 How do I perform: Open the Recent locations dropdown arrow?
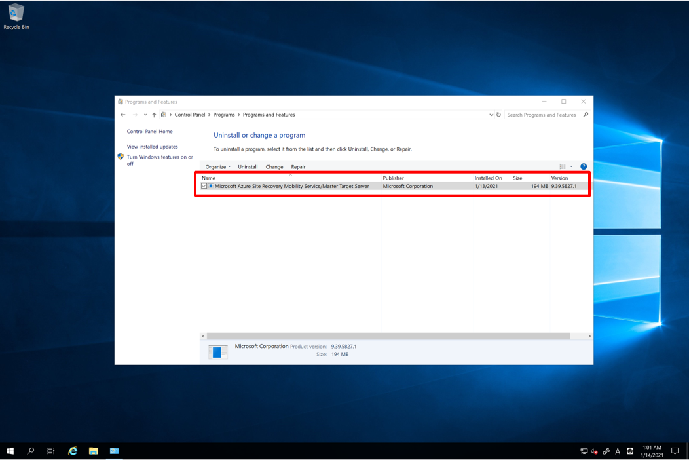[x=145, y=115]
